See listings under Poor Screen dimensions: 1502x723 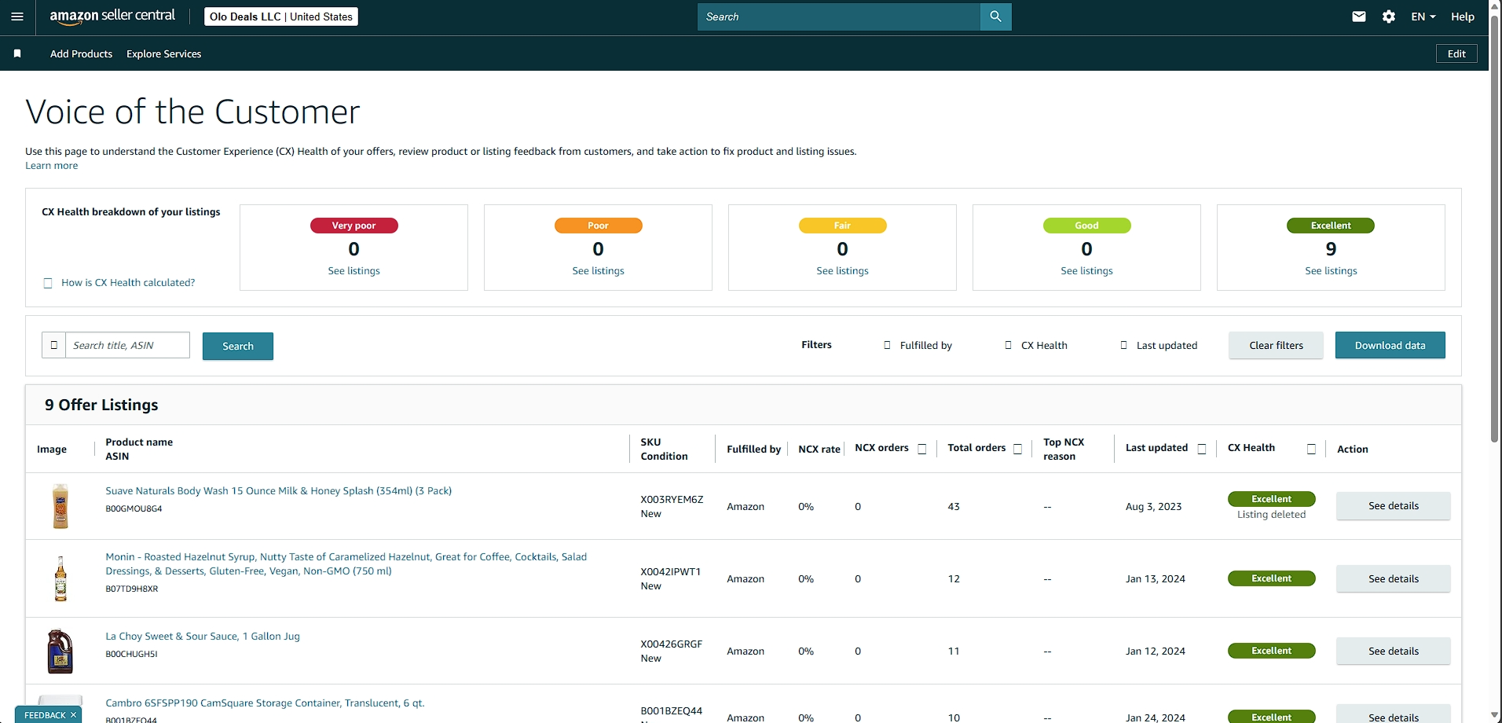click(x=598, y=271)
